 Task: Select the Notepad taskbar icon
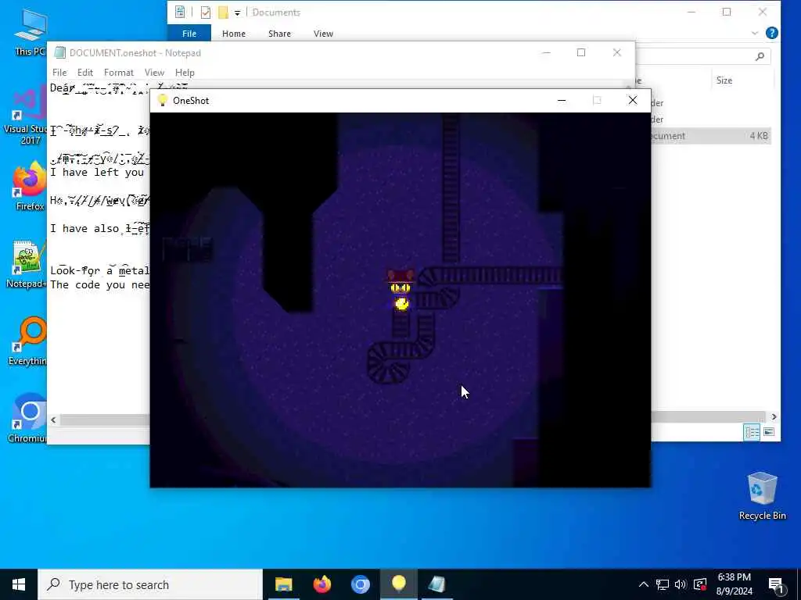pos(436,584)
